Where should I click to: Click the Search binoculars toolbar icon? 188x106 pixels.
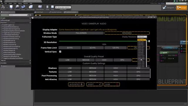point(23,7)
